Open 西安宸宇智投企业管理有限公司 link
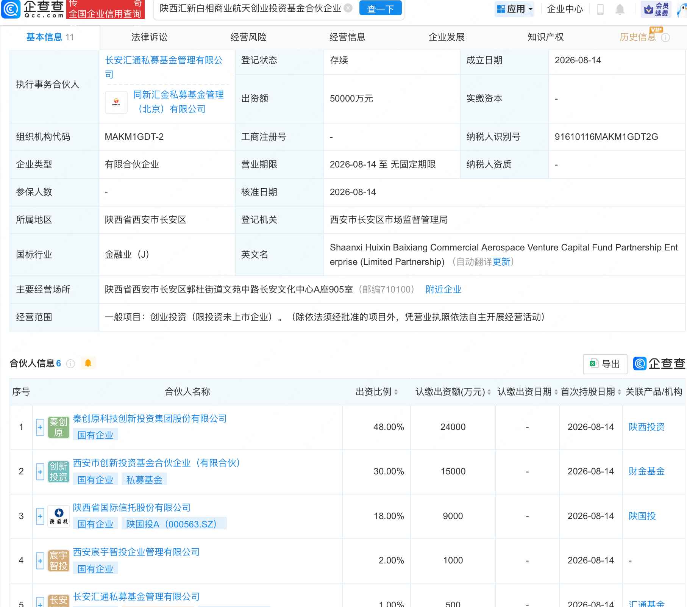 tap(136, 552)
